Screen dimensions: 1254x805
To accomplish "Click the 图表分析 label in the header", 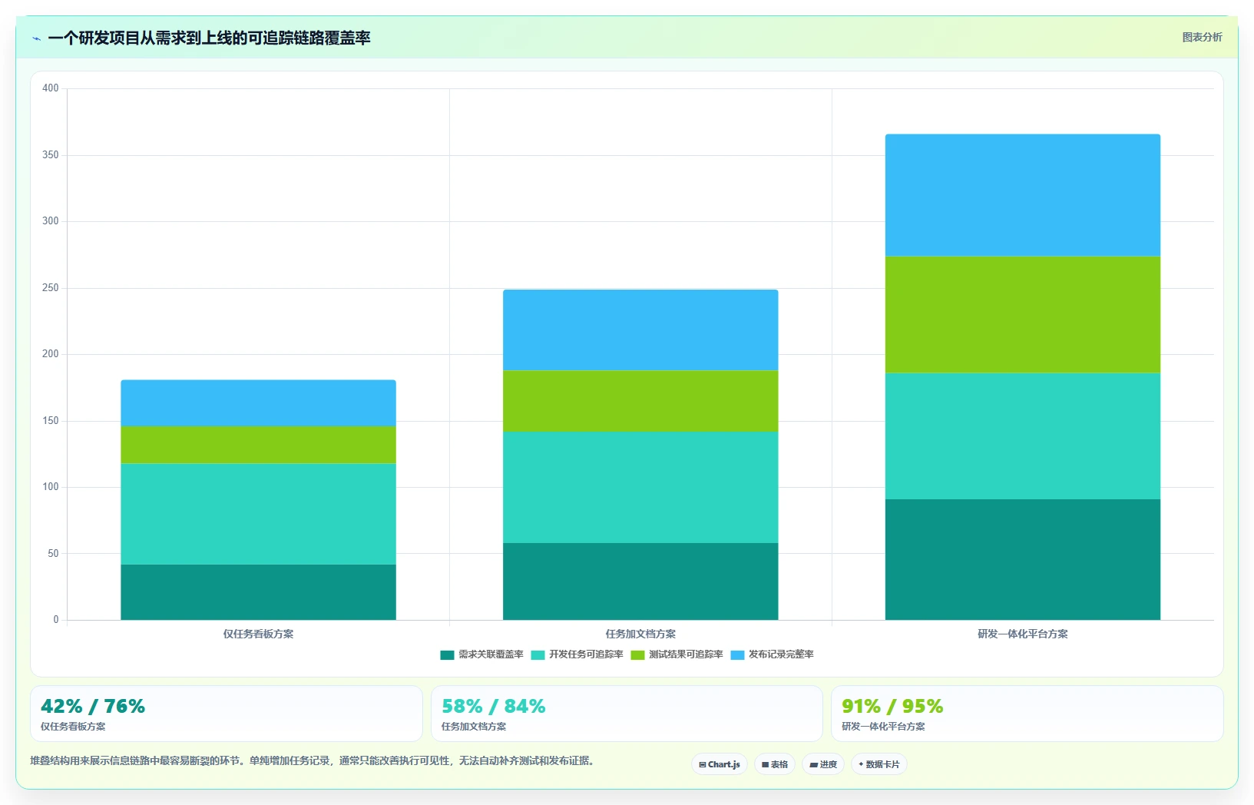I will click(1202, 37).
